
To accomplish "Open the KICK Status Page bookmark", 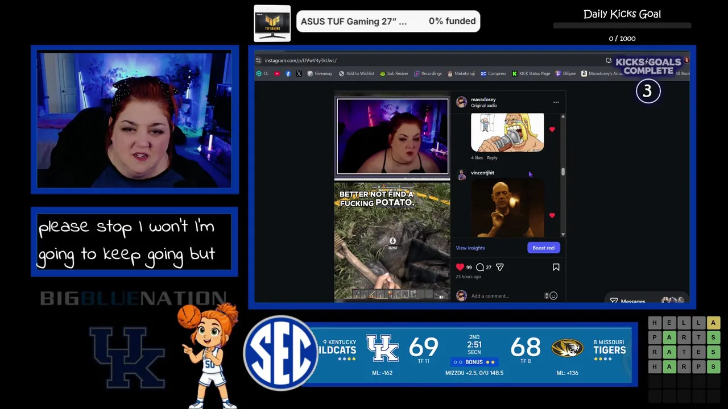I will (x=531, y=73).
